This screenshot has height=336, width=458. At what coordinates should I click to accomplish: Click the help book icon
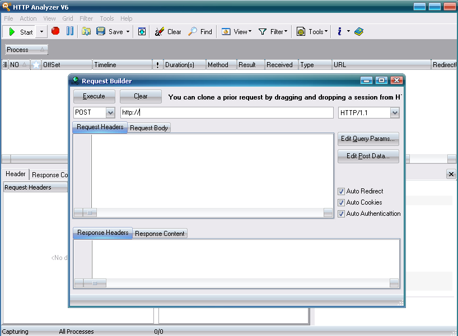[x=359, y=31]
